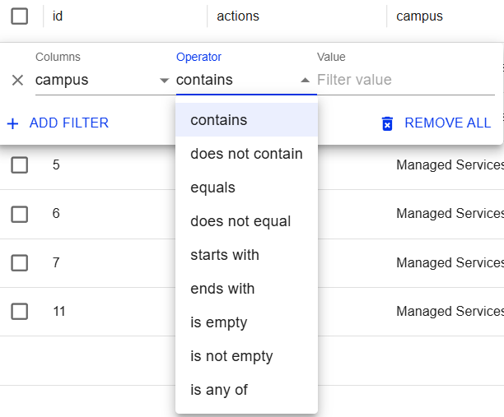Pick the "starts with" operator

(224, 255)
